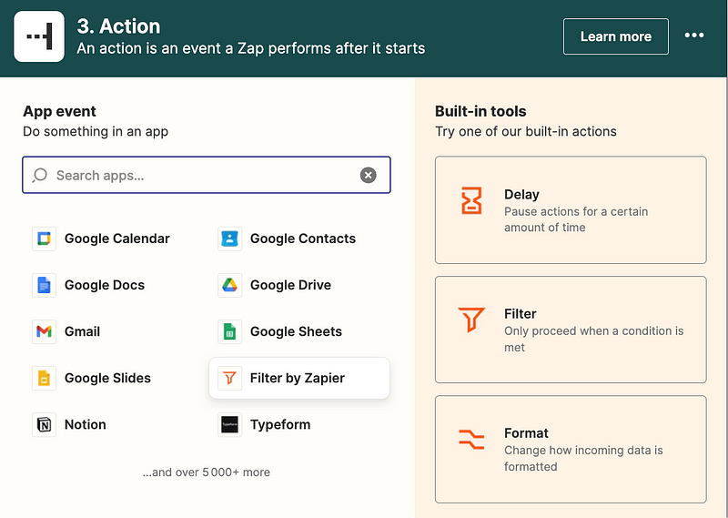The image size is (728, 518).
Task: Select the Google Slides icon
Action: tap(44, 378)
